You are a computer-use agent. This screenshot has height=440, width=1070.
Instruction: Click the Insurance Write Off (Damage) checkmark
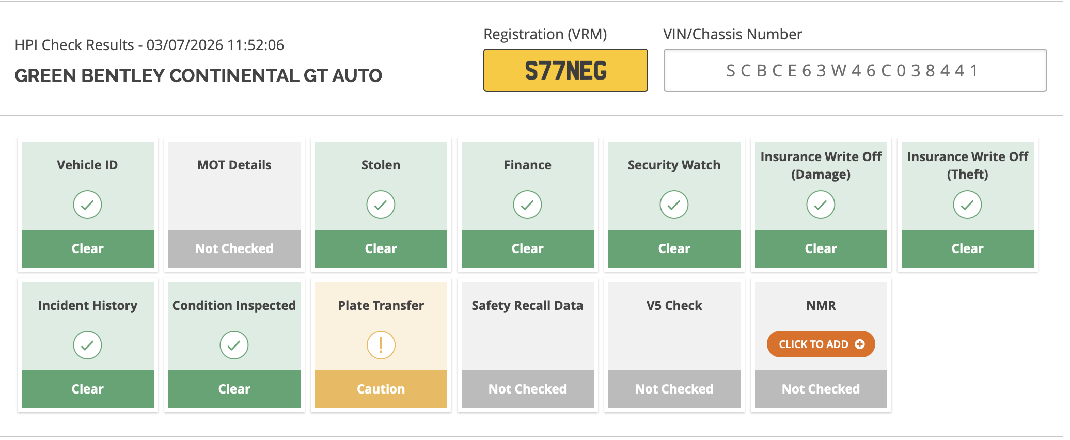coord(821,205)
